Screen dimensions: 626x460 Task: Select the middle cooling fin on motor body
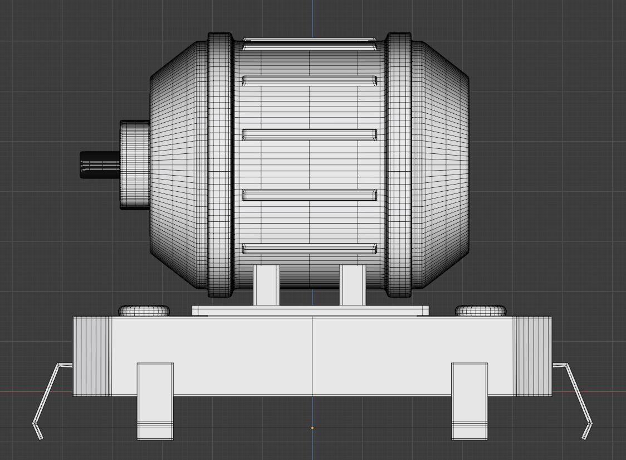point(310,134)
